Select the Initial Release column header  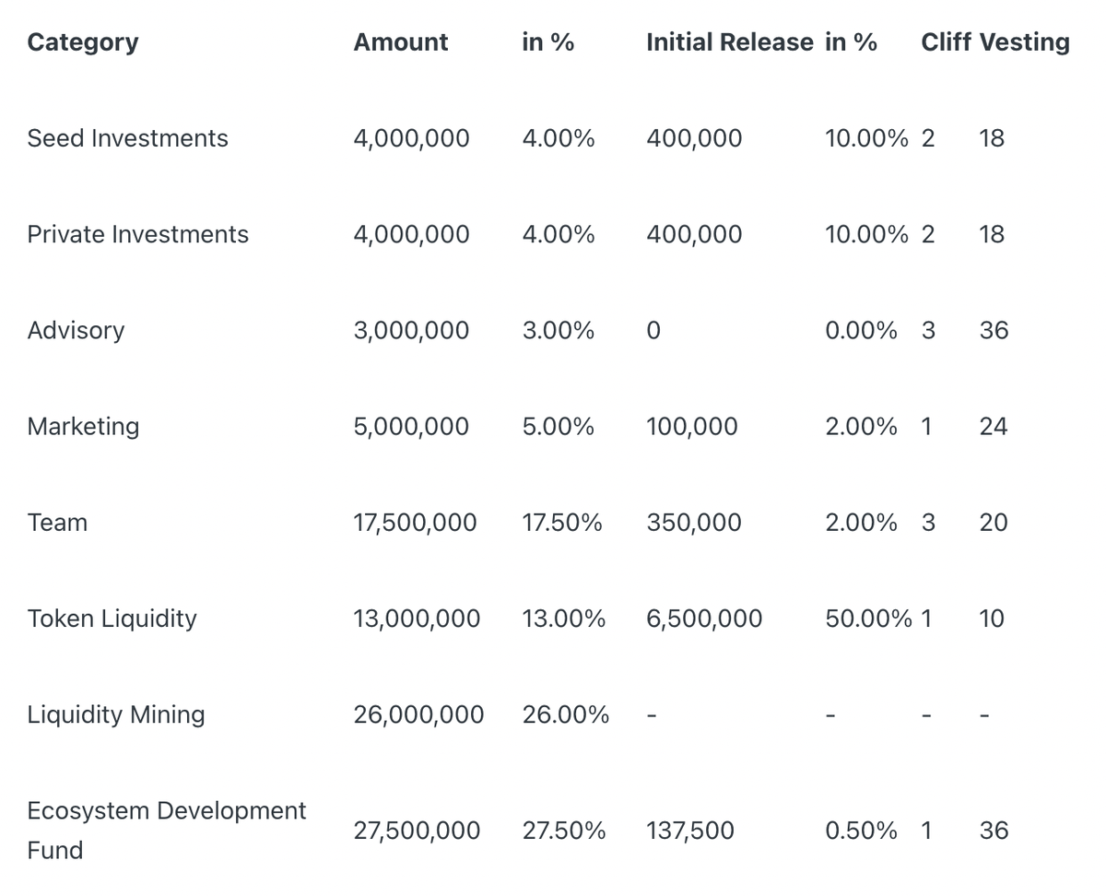point(729,42)
